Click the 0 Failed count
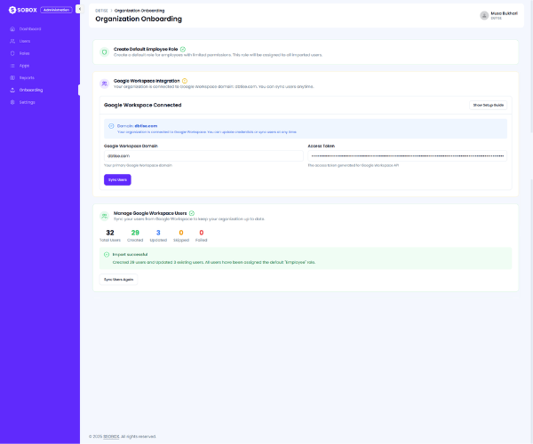 coord(202,233)
